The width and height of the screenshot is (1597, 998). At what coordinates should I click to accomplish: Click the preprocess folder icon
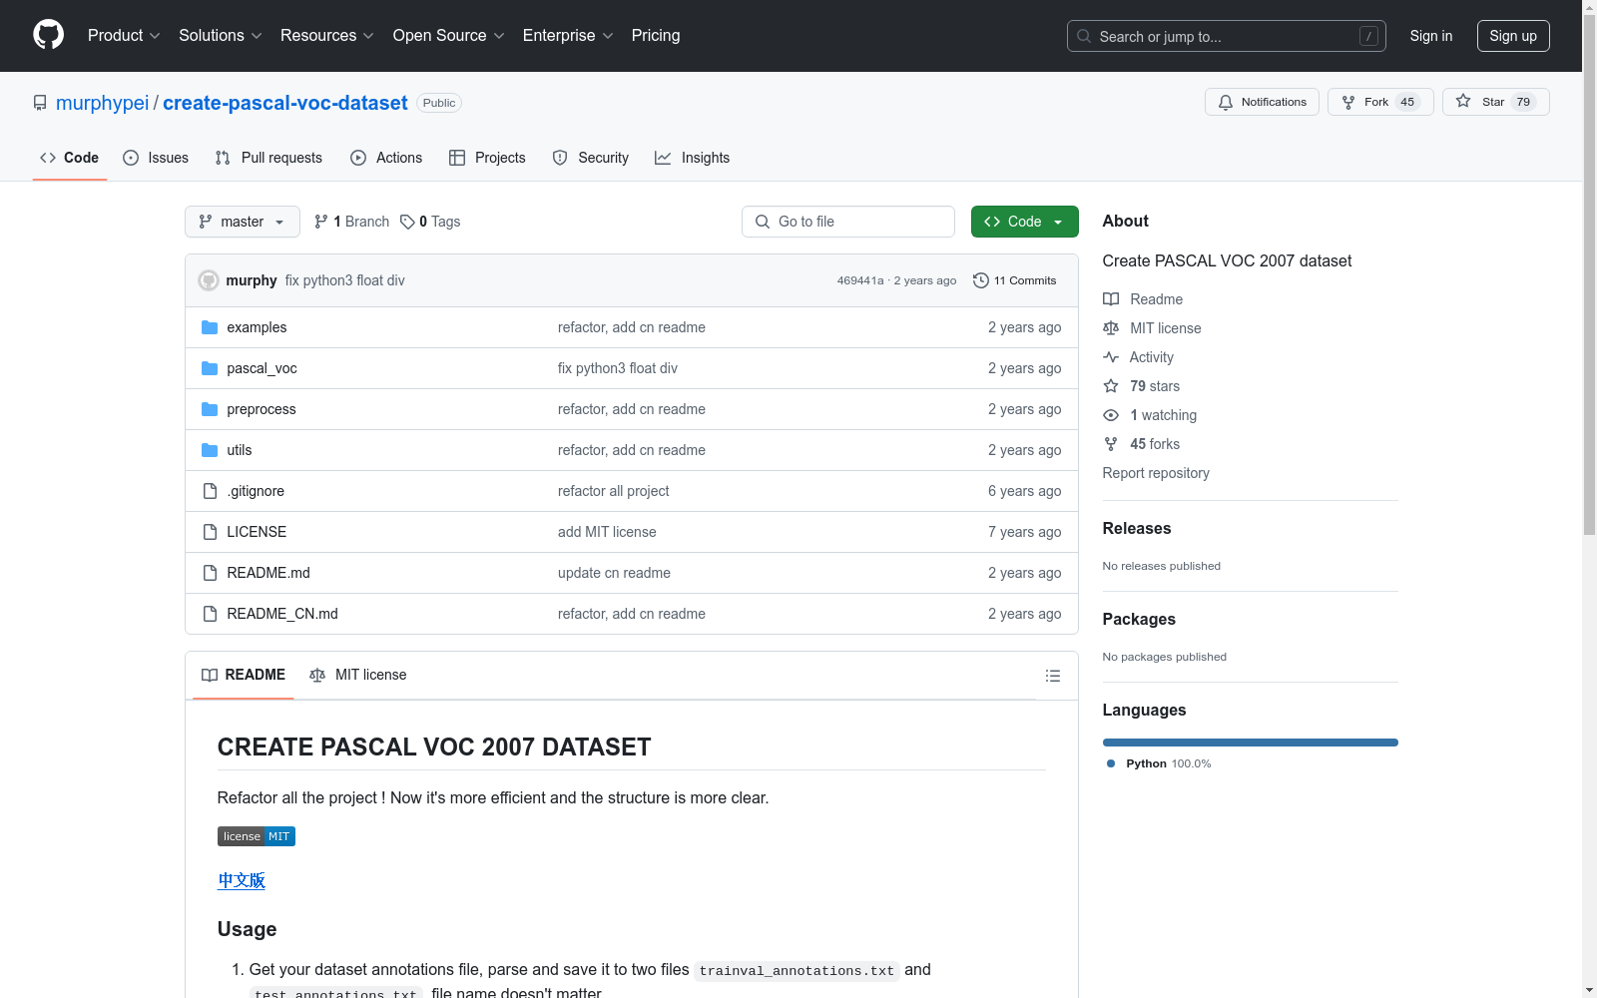tap(210, 409)
